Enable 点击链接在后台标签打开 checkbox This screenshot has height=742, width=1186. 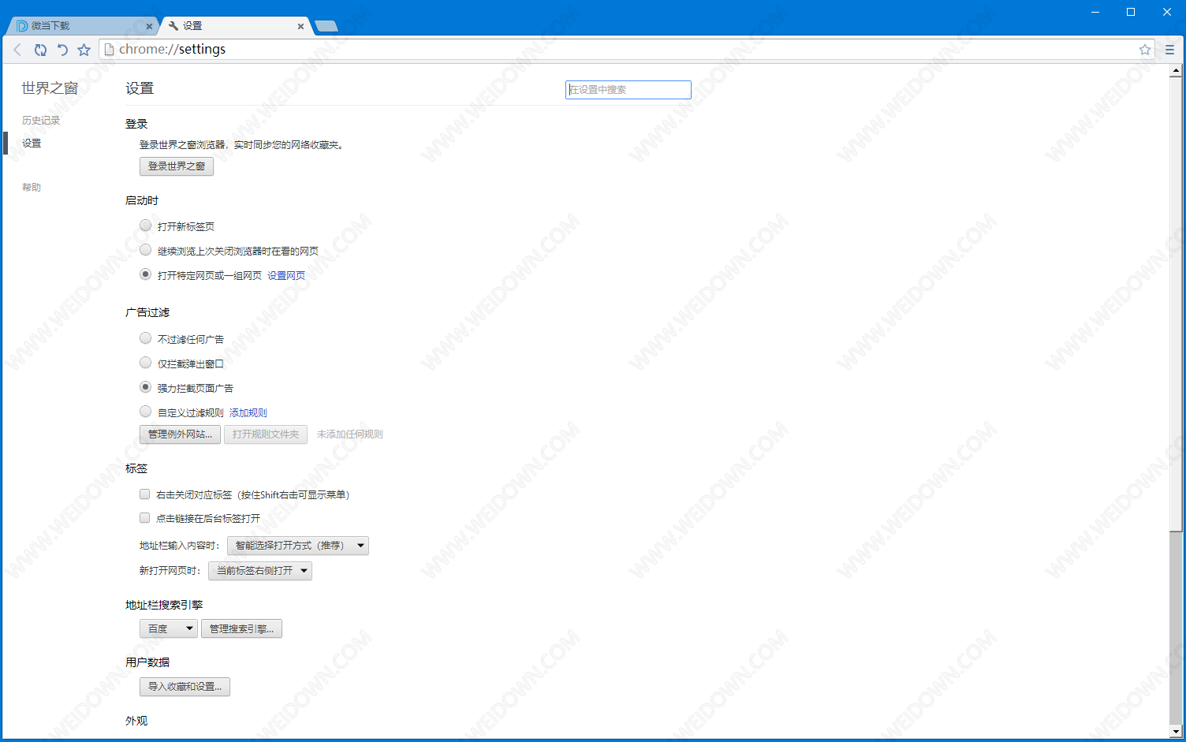(x=144, y=518)
